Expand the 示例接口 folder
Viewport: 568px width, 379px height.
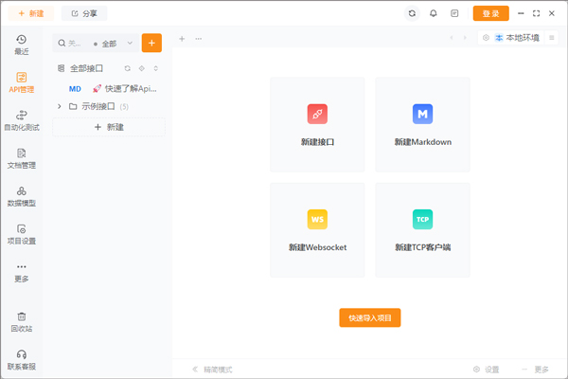tap(61, 106)
